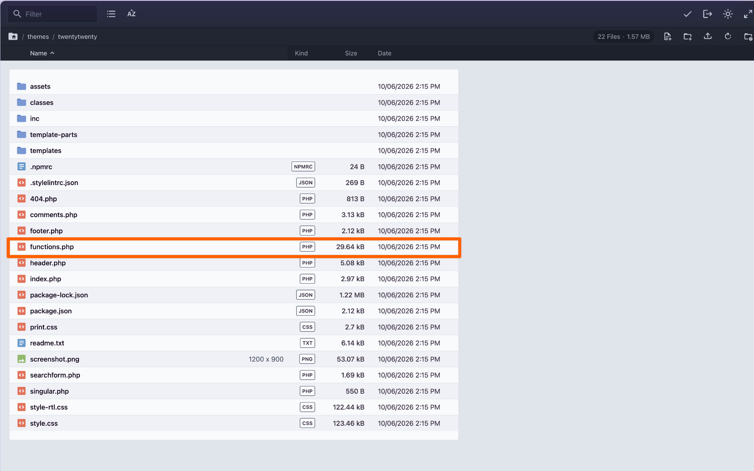Select the package-lock.json file

pos(234,295)
